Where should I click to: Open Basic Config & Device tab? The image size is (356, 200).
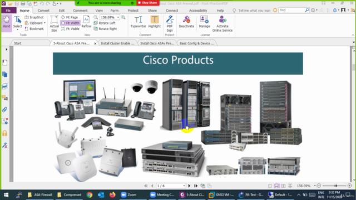point(197,43)
